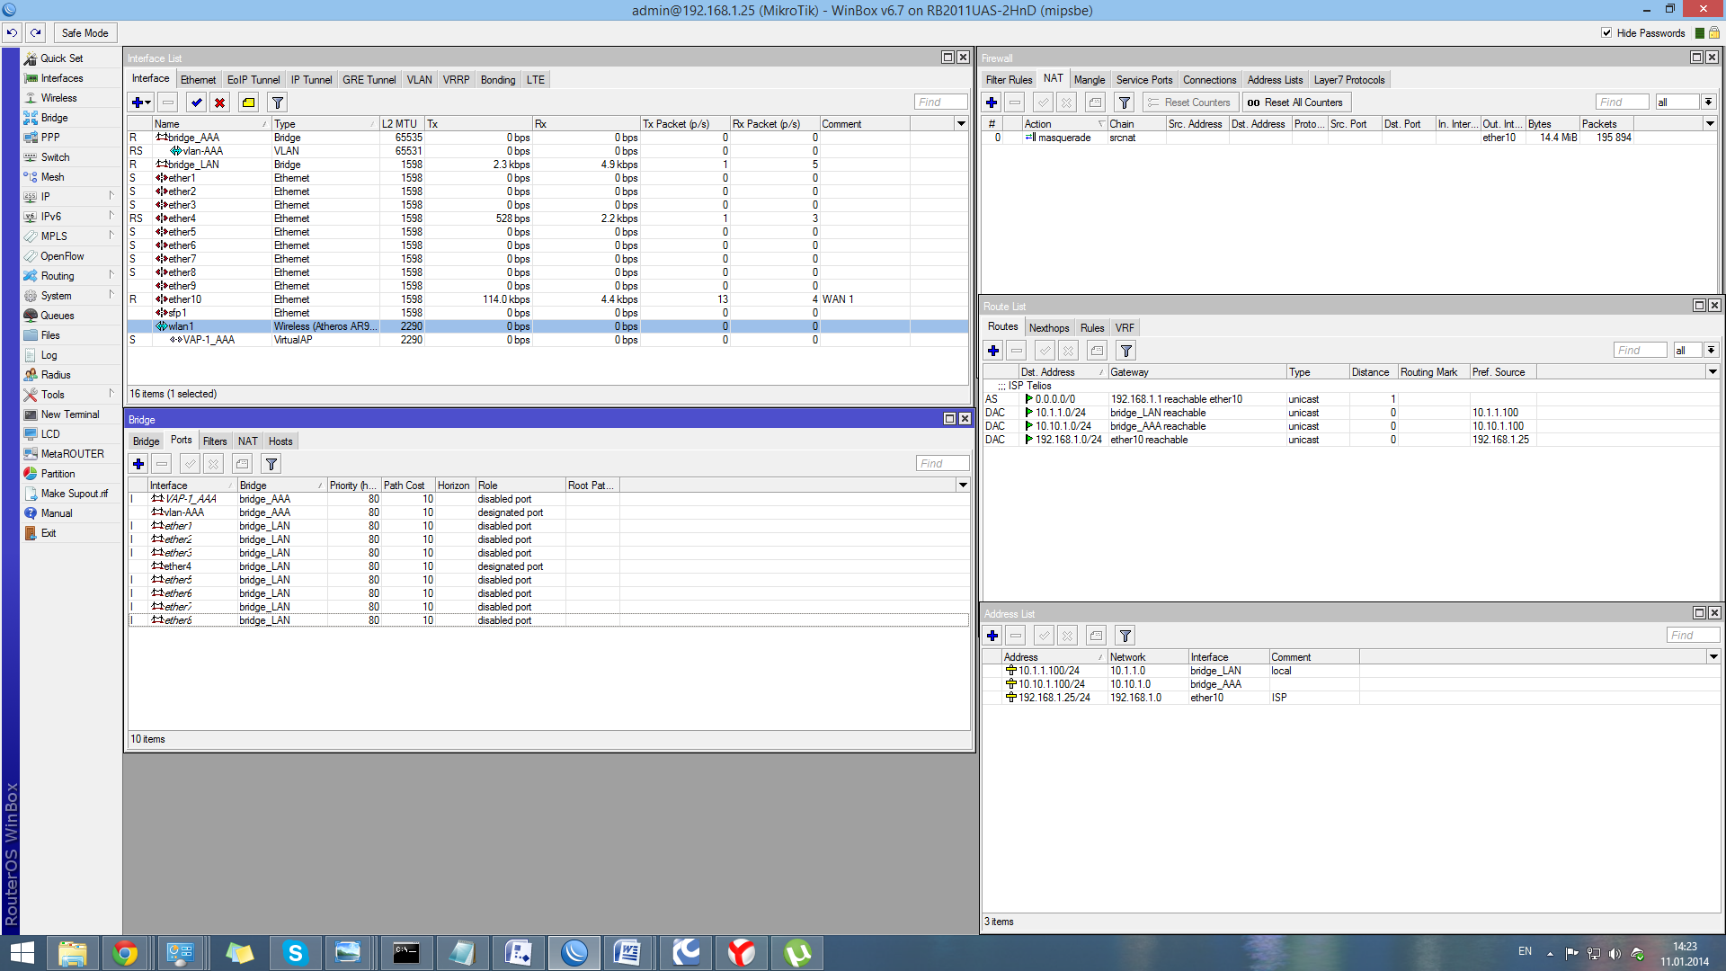This screenshot has height=971, width=1726.
Task: Open New Terminal from sidebar
Action: (70, 414)
